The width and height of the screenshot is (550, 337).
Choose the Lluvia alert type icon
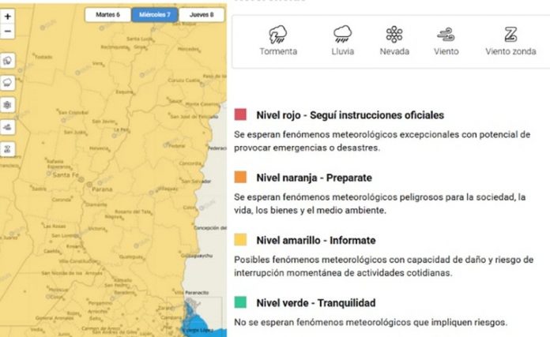point(342,34)
